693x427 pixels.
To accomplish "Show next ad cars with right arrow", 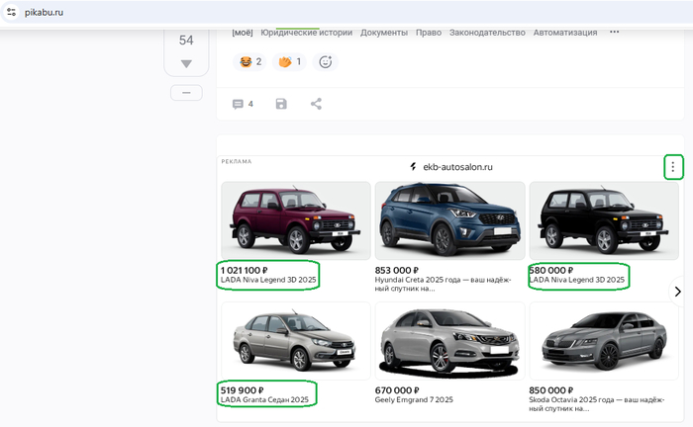I will (x=677, y=292).
